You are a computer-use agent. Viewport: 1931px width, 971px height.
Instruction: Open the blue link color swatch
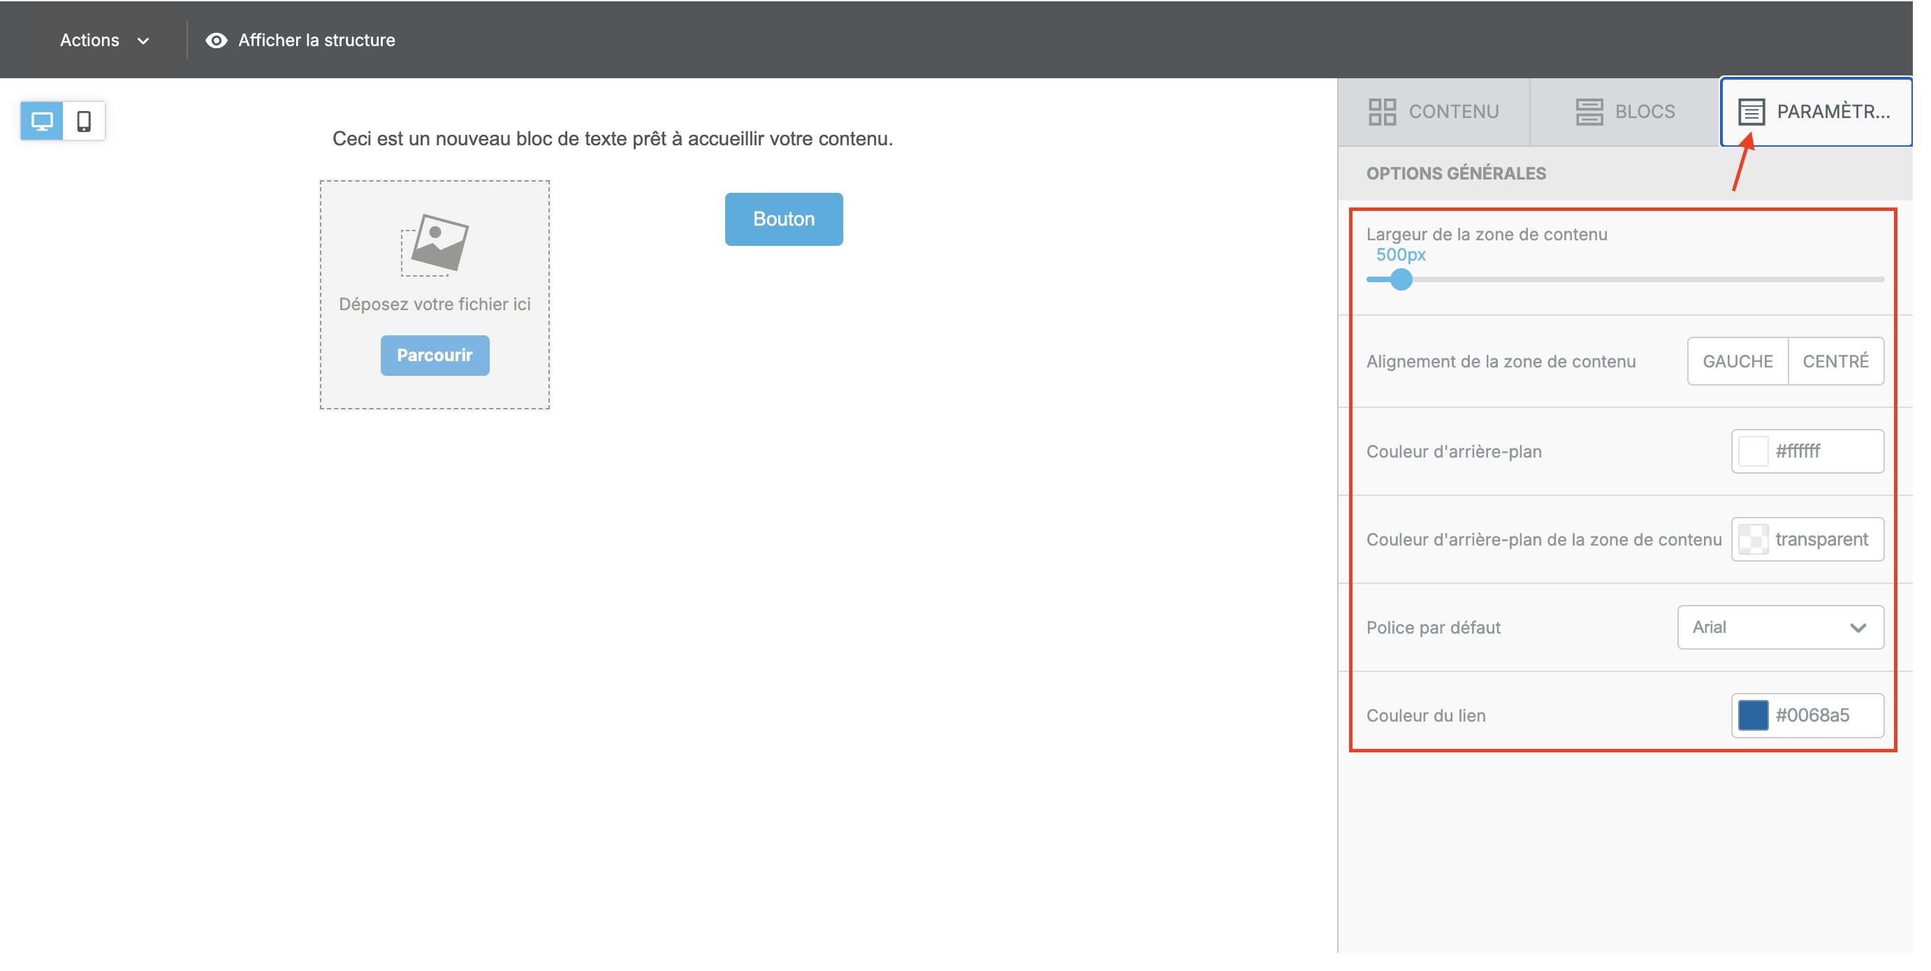coord(1753,716)
